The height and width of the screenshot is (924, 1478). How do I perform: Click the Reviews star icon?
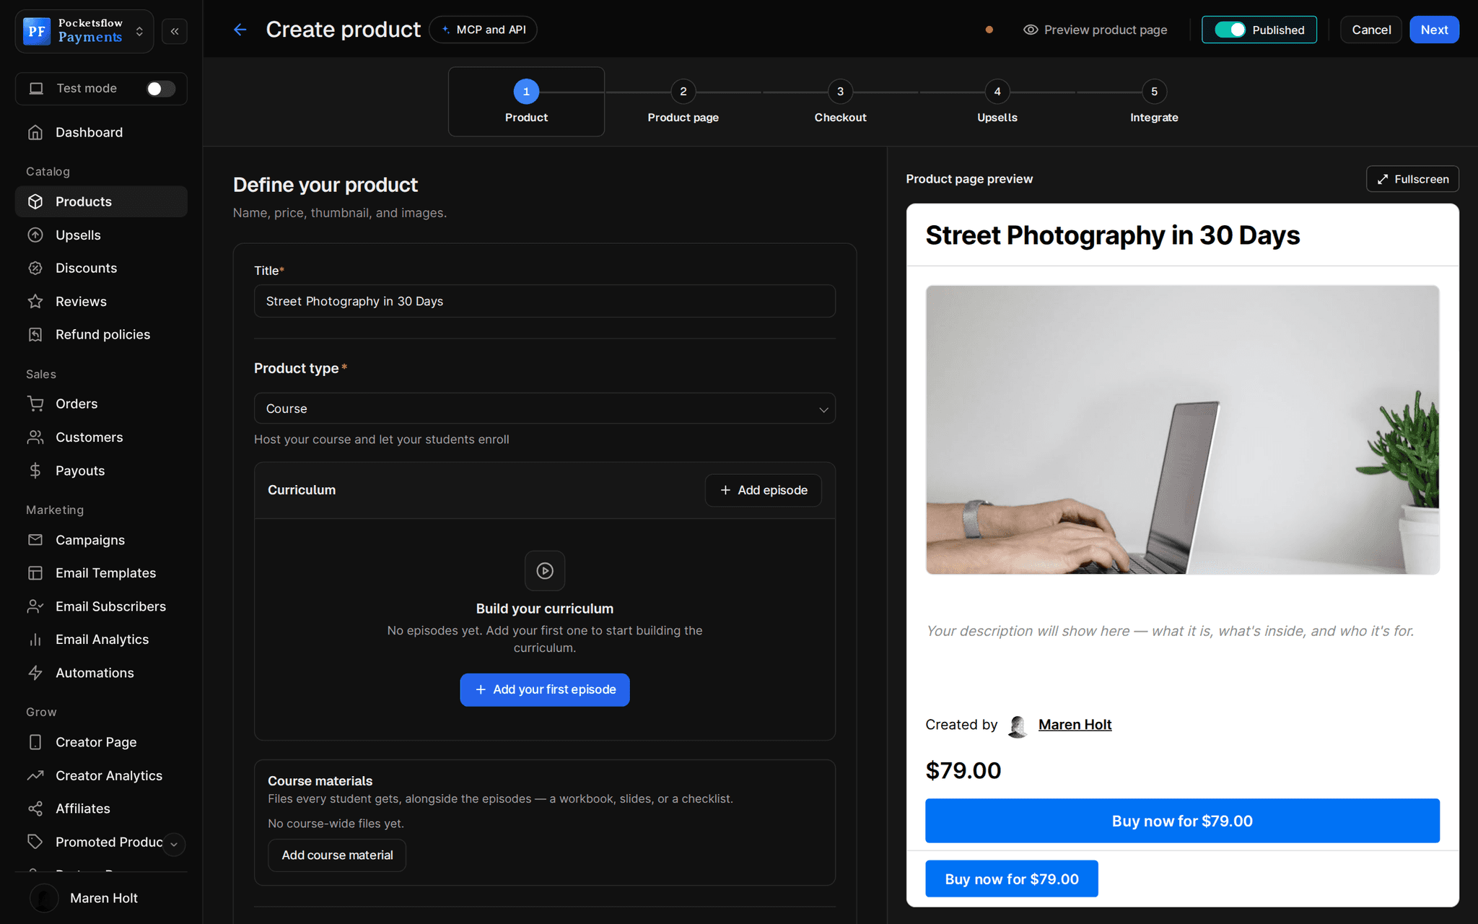click(x=35, y=301)
